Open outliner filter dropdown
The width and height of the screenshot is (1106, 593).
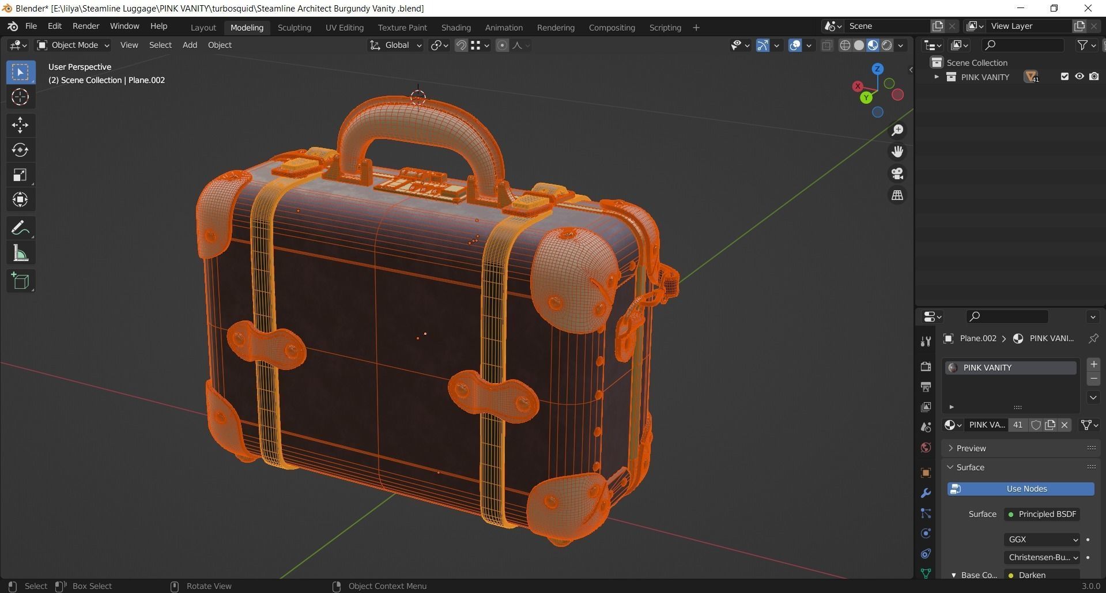coord(1086,45)
